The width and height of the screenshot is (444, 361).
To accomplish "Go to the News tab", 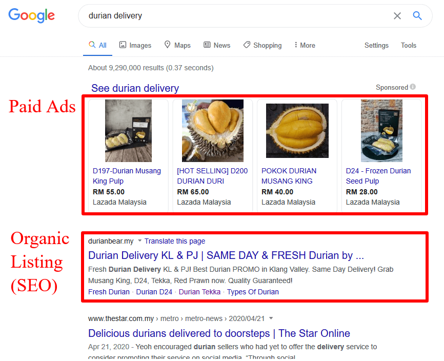I will coord(217,45).
